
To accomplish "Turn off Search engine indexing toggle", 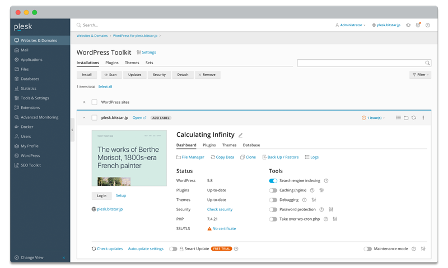I will [273, 181].
